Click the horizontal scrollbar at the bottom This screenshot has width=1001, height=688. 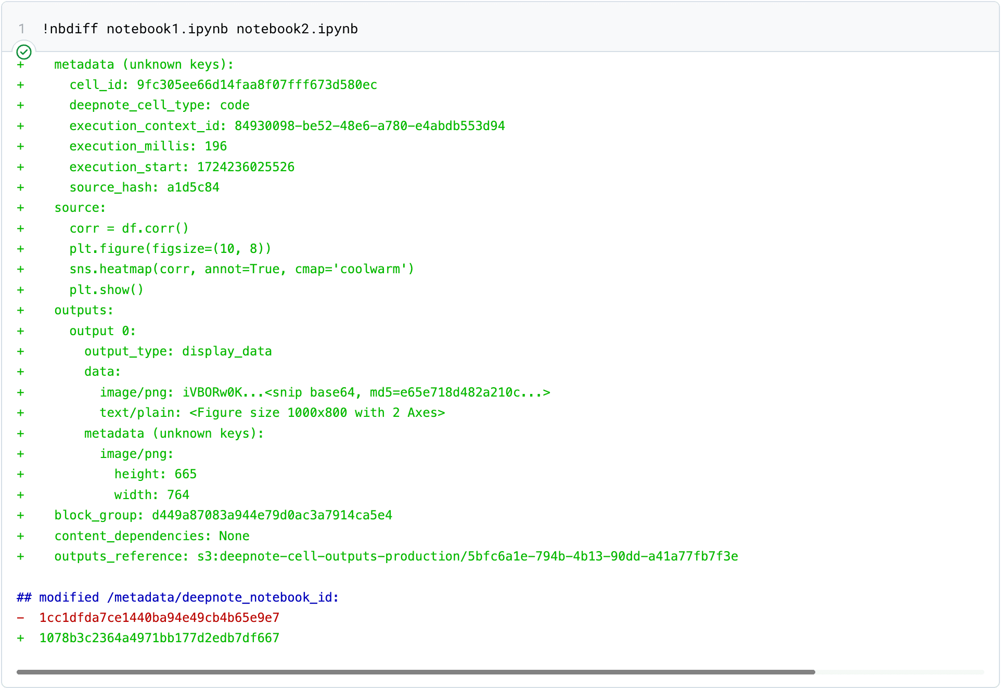click(x=416, y=672)
